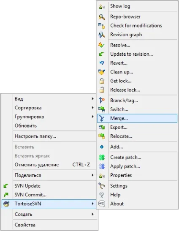Click the Switch icon
The height and width of the screenshot is (231, 179).
point(102,109)
